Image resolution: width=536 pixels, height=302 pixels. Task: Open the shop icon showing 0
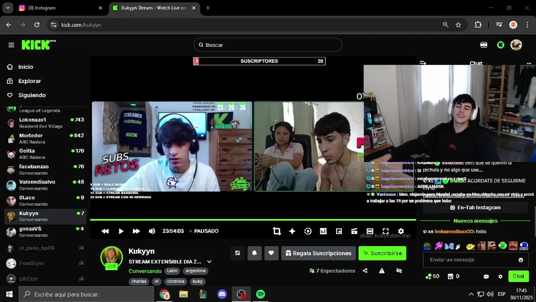(453, 276)
